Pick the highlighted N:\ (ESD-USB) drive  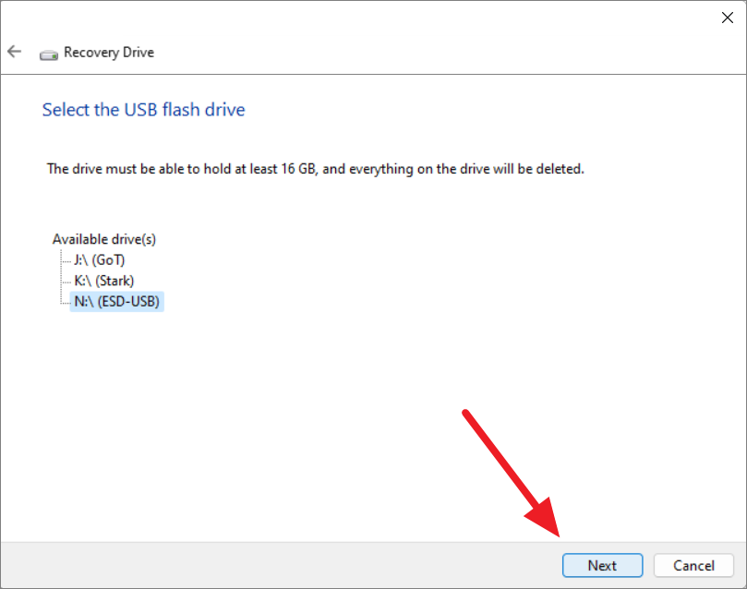coord(116,301)
